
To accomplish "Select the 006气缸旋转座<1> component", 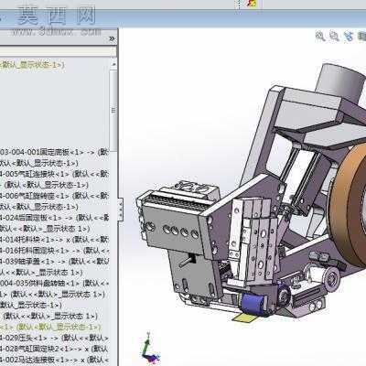I will (x=54, y=196).
